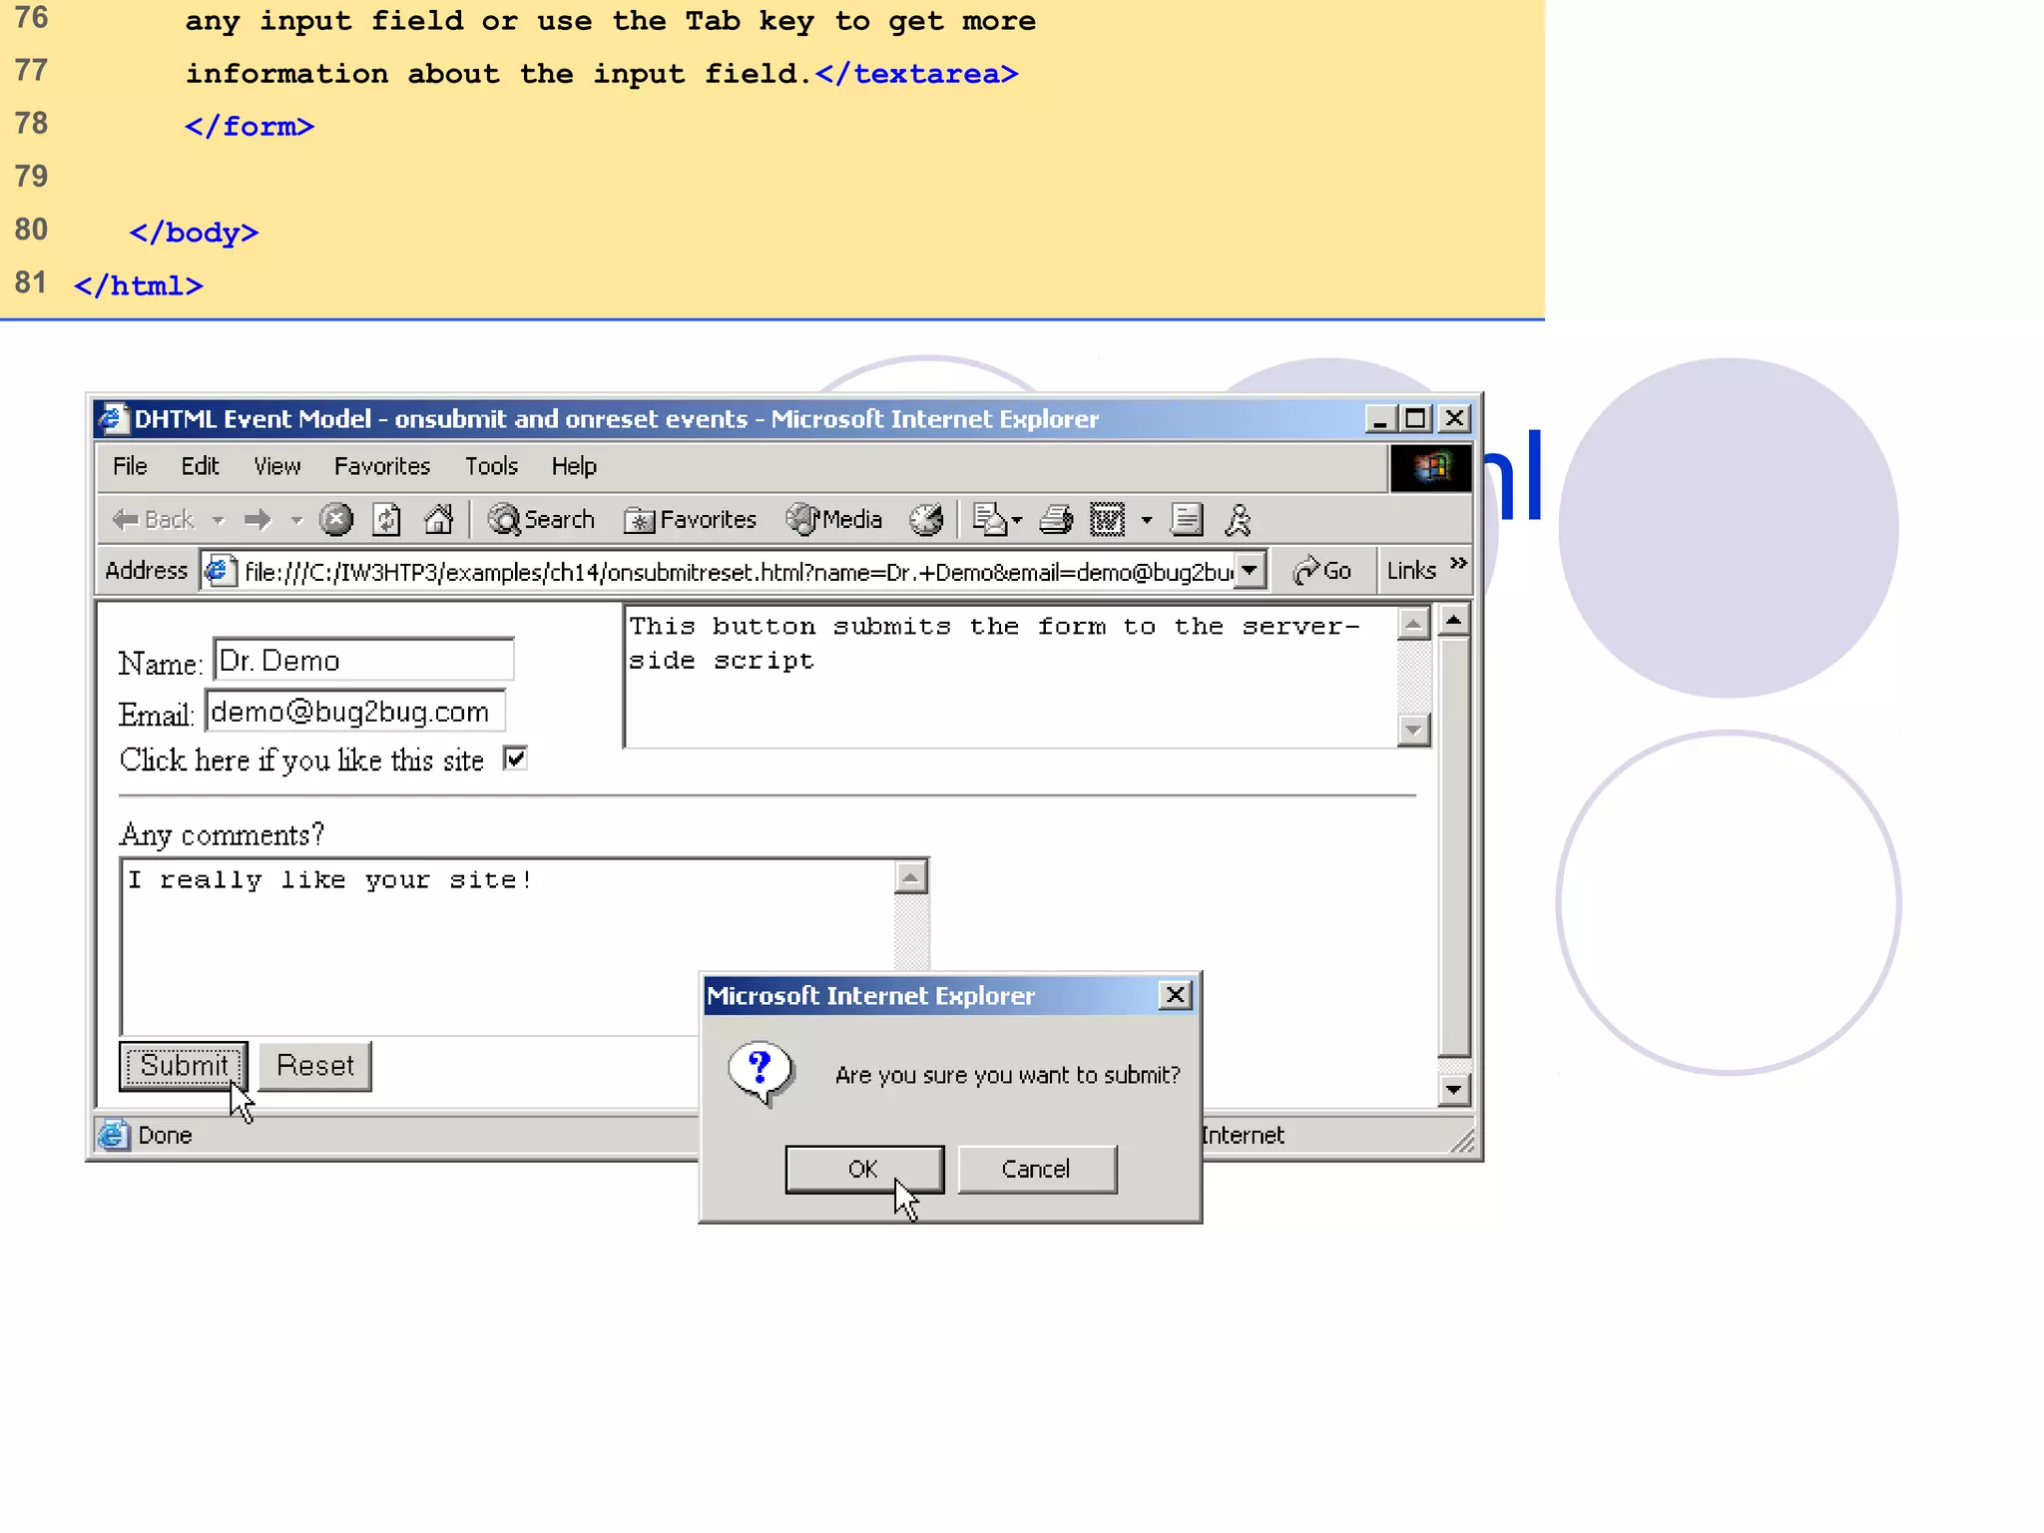This screenshot has width=2044, height=1533.
Task: Click the Email input field
Action: (x=354, y=712)
